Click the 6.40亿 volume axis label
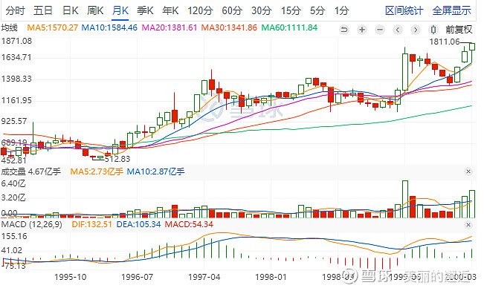This screenshot has width=484, height=291. 13,183
